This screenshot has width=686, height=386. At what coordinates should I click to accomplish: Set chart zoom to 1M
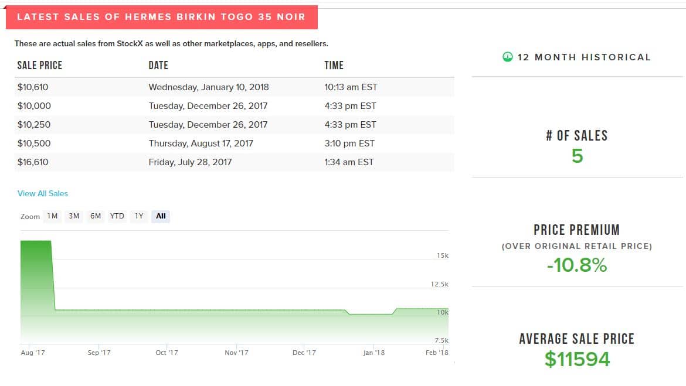[53, 216]
